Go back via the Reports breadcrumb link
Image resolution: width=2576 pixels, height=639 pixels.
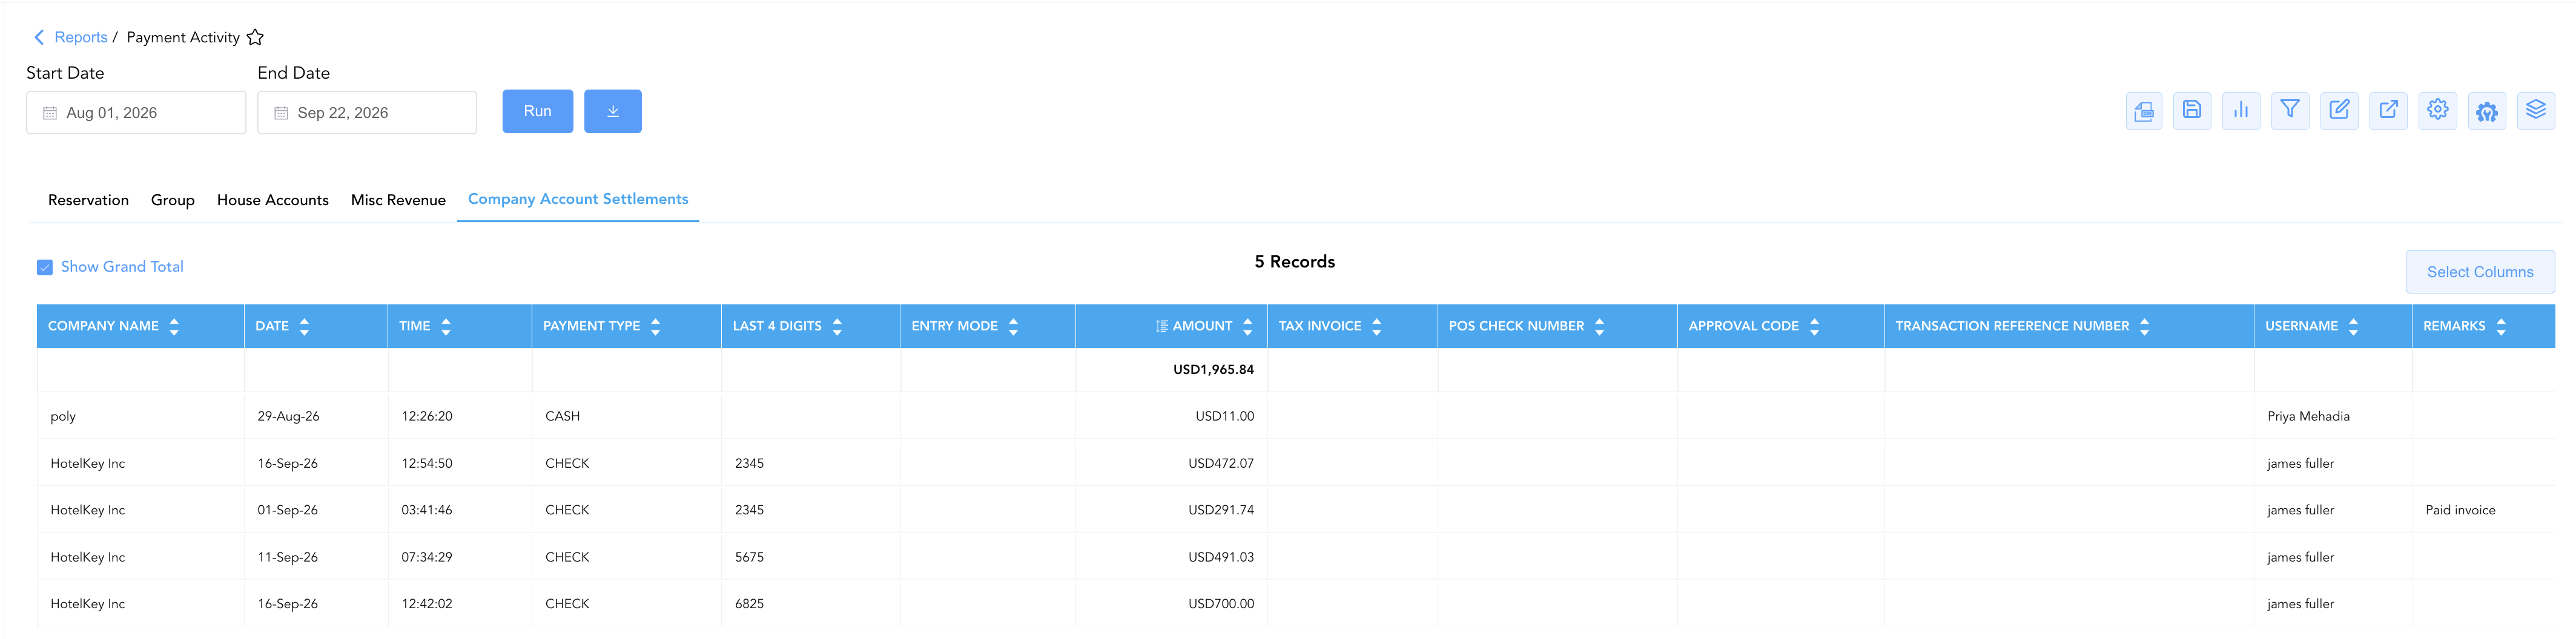pyautogui.click(x=80, y=37)
